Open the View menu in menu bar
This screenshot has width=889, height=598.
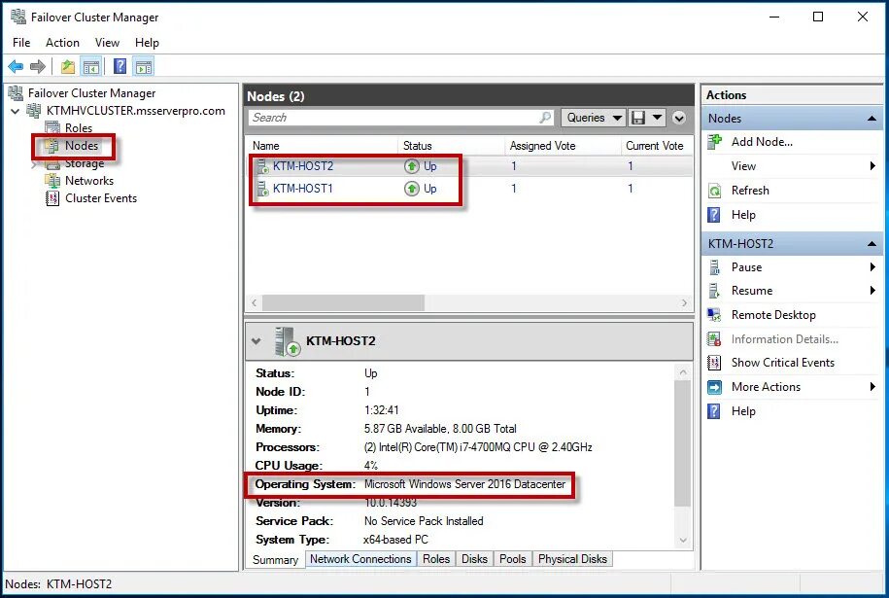107,43
